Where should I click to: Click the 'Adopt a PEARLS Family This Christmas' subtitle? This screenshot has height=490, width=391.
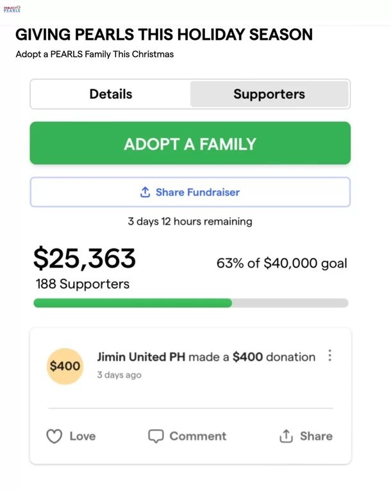click(x=95, y=54)
